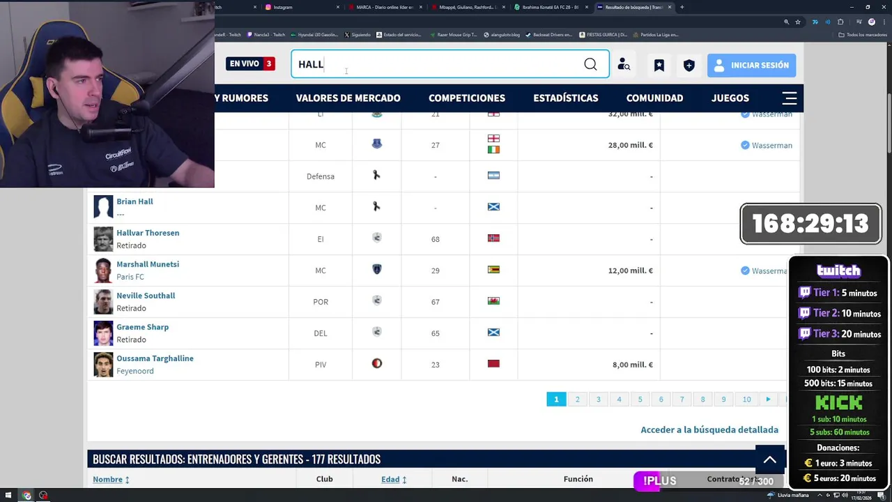Click the Iniciar Sesión button
The height and width of the screenshot is (502, 892).
(751, 65)
